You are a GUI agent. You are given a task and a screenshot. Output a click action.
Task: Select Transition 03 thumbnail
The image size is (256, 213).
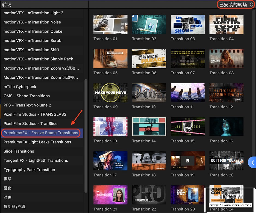tap(188, 25)
